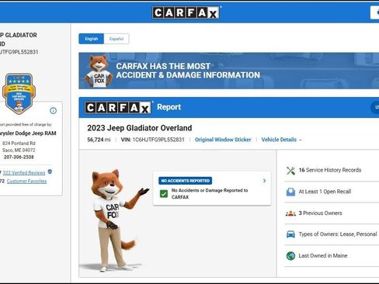Click Types of Owners: Lease, Personal
This screenshot has height=284, width=379.
click(x=338, y=234)
